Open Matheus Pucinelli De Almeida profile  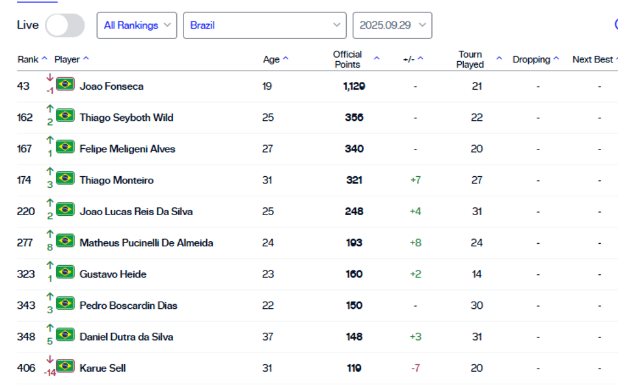pyautogui.click(x=146, y=243)
